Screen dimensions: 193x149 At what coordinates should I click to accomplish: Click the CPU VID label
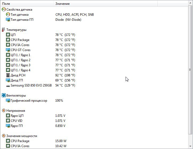[17, 121]
